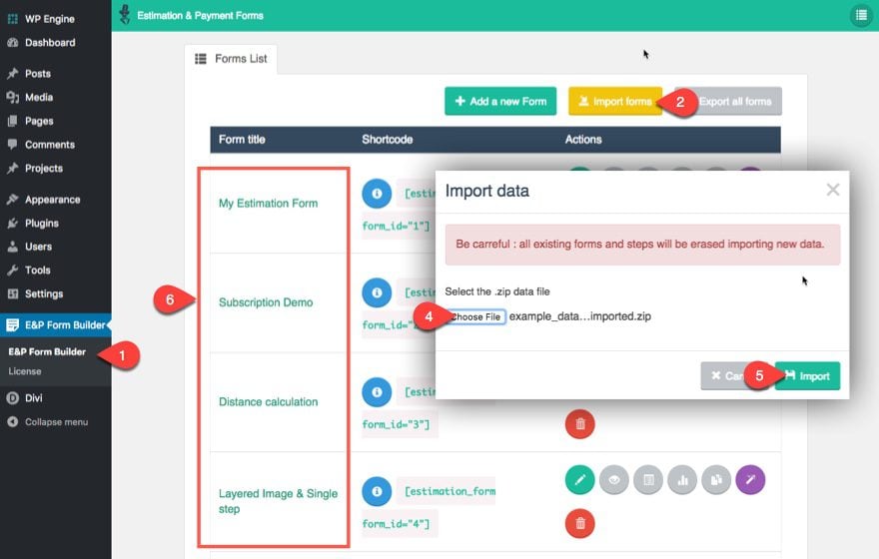Open the Subscription Demo form link

pos(266,302)
